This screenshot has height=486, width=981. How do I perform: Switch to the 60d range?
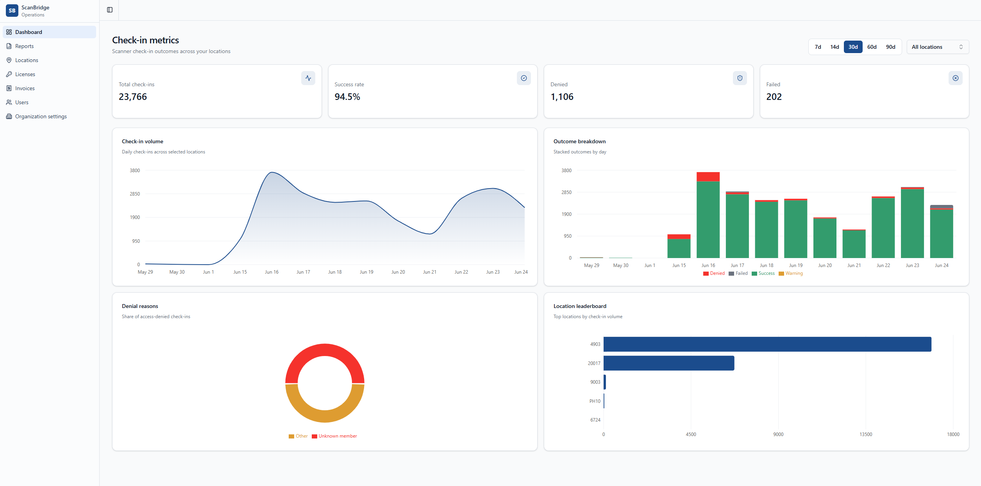[x=872, y=47]
